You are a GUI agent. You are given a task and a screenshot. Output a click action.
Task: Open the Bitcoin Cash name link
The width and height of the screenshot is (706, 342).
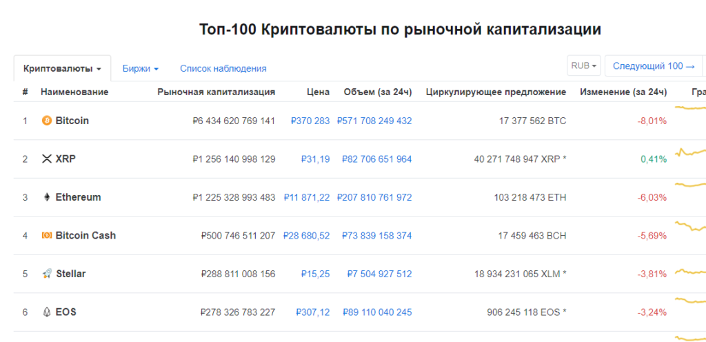[x=85, y=235]
